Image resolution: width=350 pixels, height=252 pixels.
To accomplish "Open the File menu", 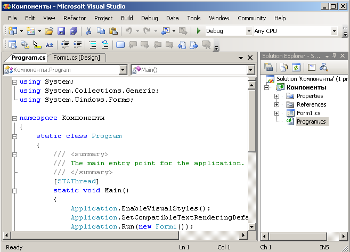I will tap(12, 18).
